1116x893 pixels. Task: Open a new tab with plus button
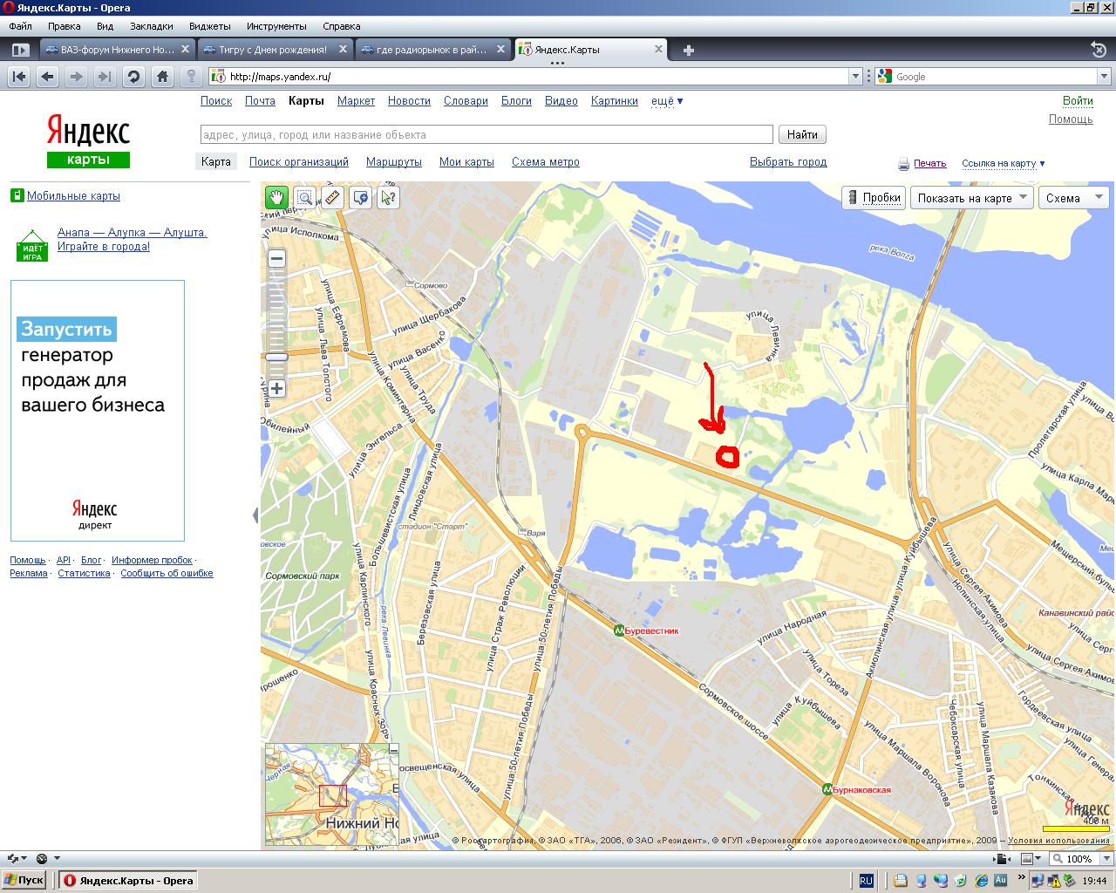(x=688, y=50)
